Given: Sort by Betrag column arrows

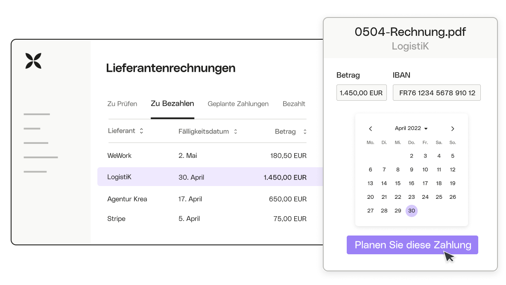Looking at the screenshot, I should pyautogui.click(x=305, y=132).
